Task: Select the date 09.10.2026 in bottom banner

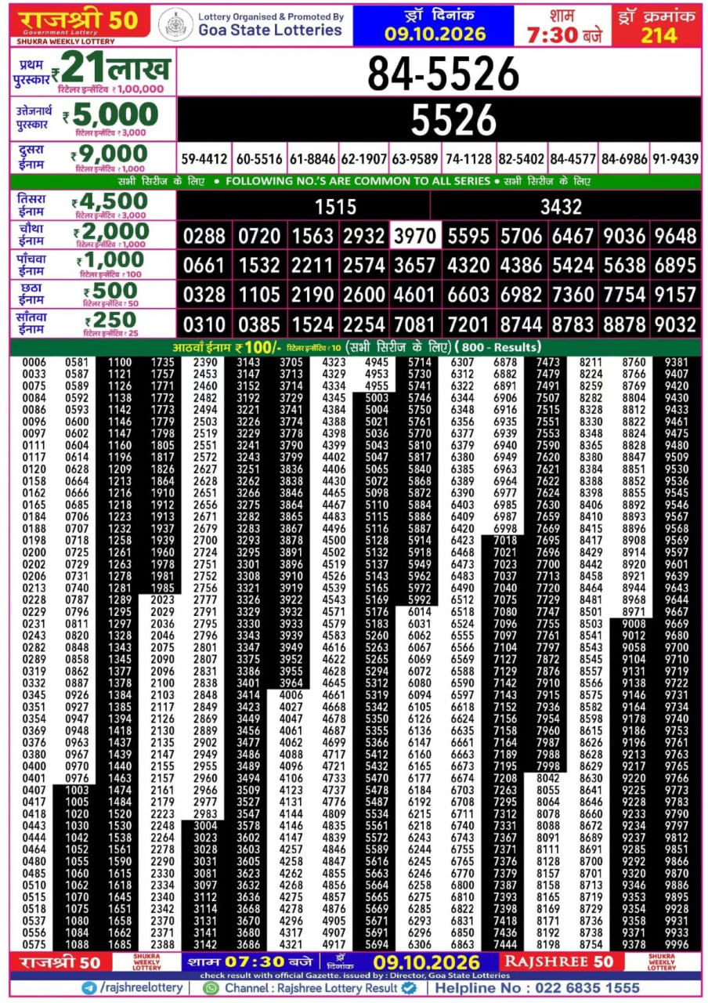Action: click(427, 961)
